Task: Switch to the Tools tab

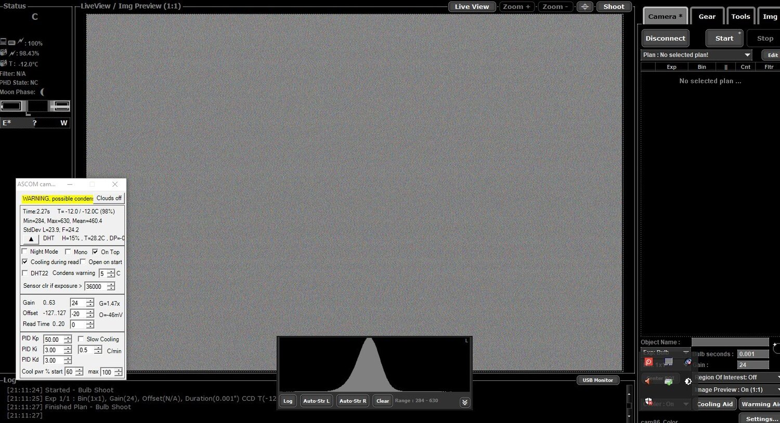Action: click(740, 16)
